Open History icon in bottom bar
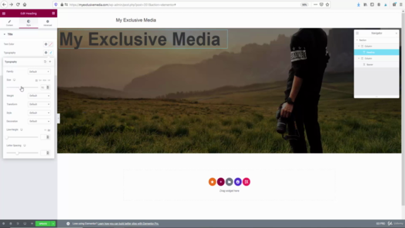 [x=18, y=224]
